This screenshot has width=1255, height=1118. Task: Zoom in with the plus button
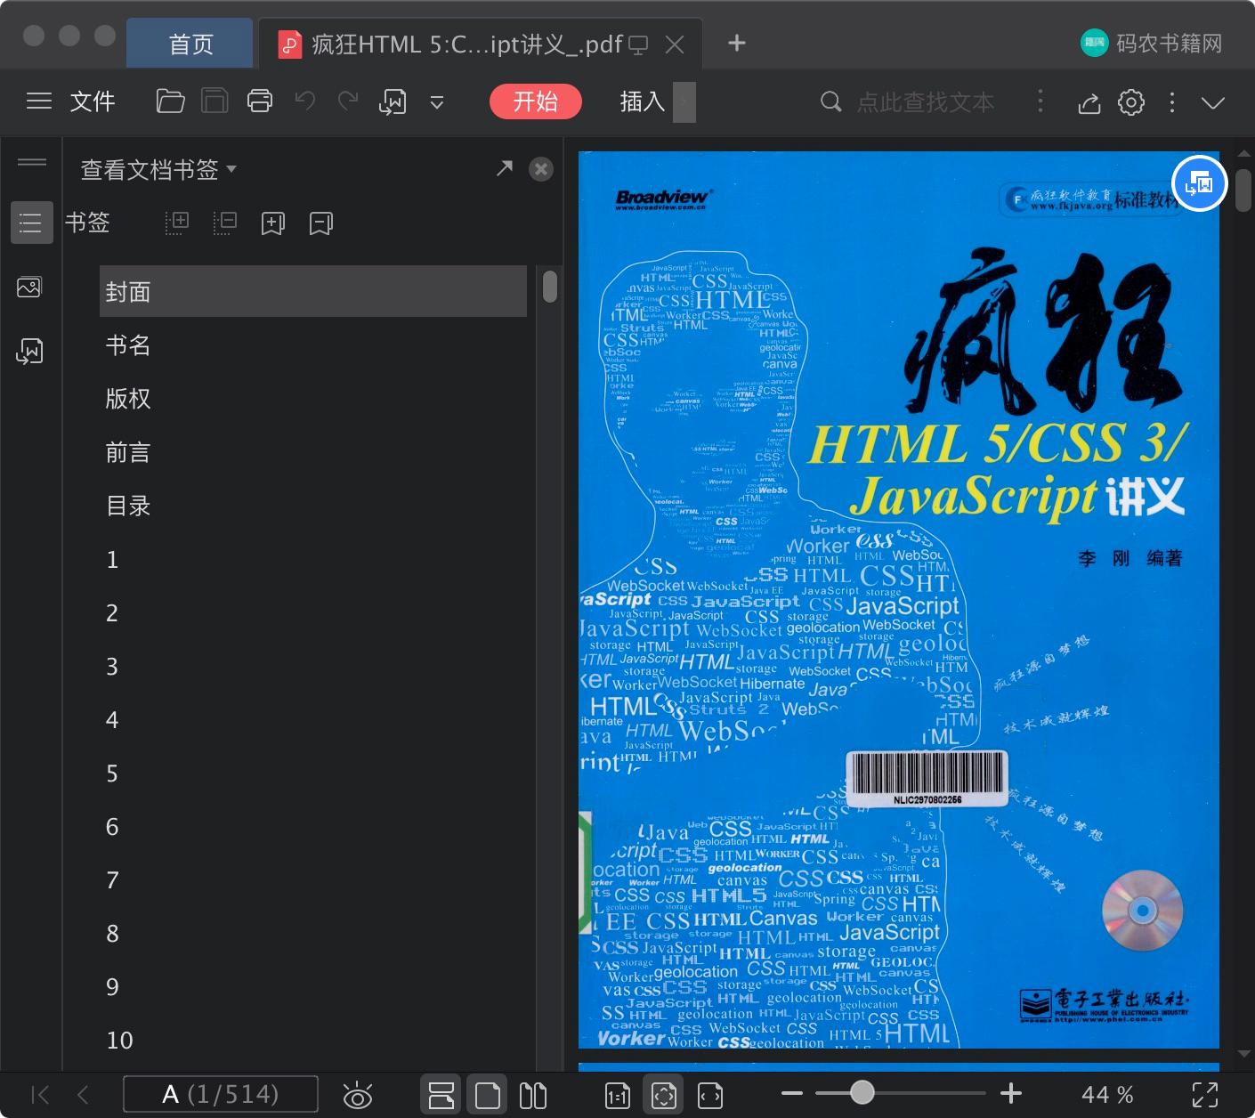1011,1093
